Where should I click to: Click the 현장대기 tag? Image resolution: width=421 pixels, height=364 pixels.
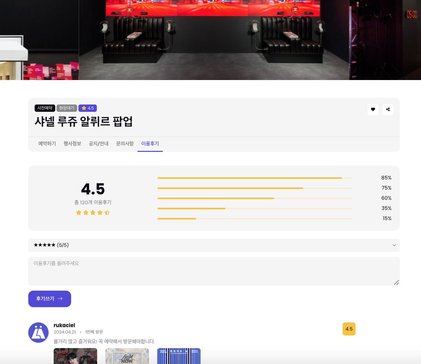67,108
